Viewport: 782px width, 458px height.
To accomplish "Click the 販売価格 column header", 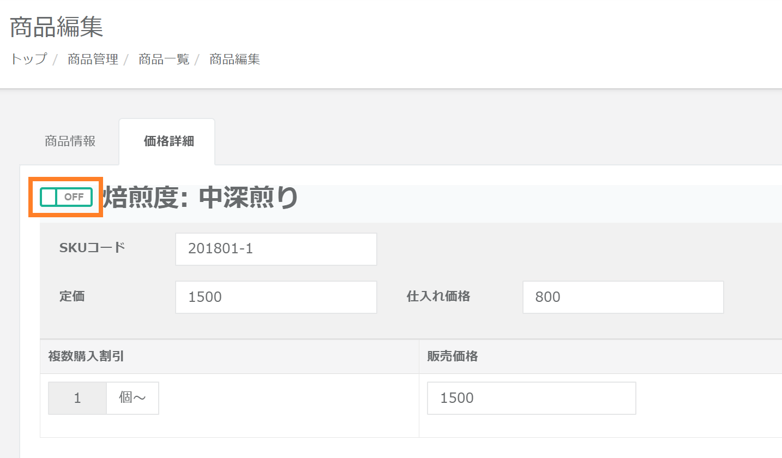I will pyautogui.click(x=452, y=356).
